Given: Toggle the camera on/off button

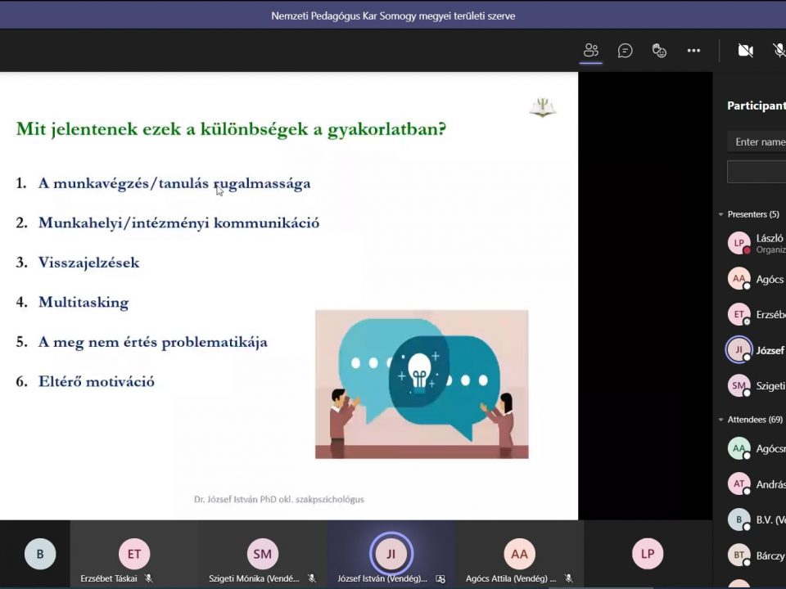Looking at the screenshot, I should 745,51.
